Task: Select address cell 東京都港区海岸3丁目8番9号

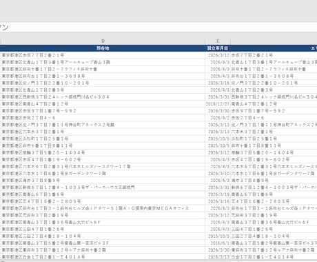Action: pos(103,181)
